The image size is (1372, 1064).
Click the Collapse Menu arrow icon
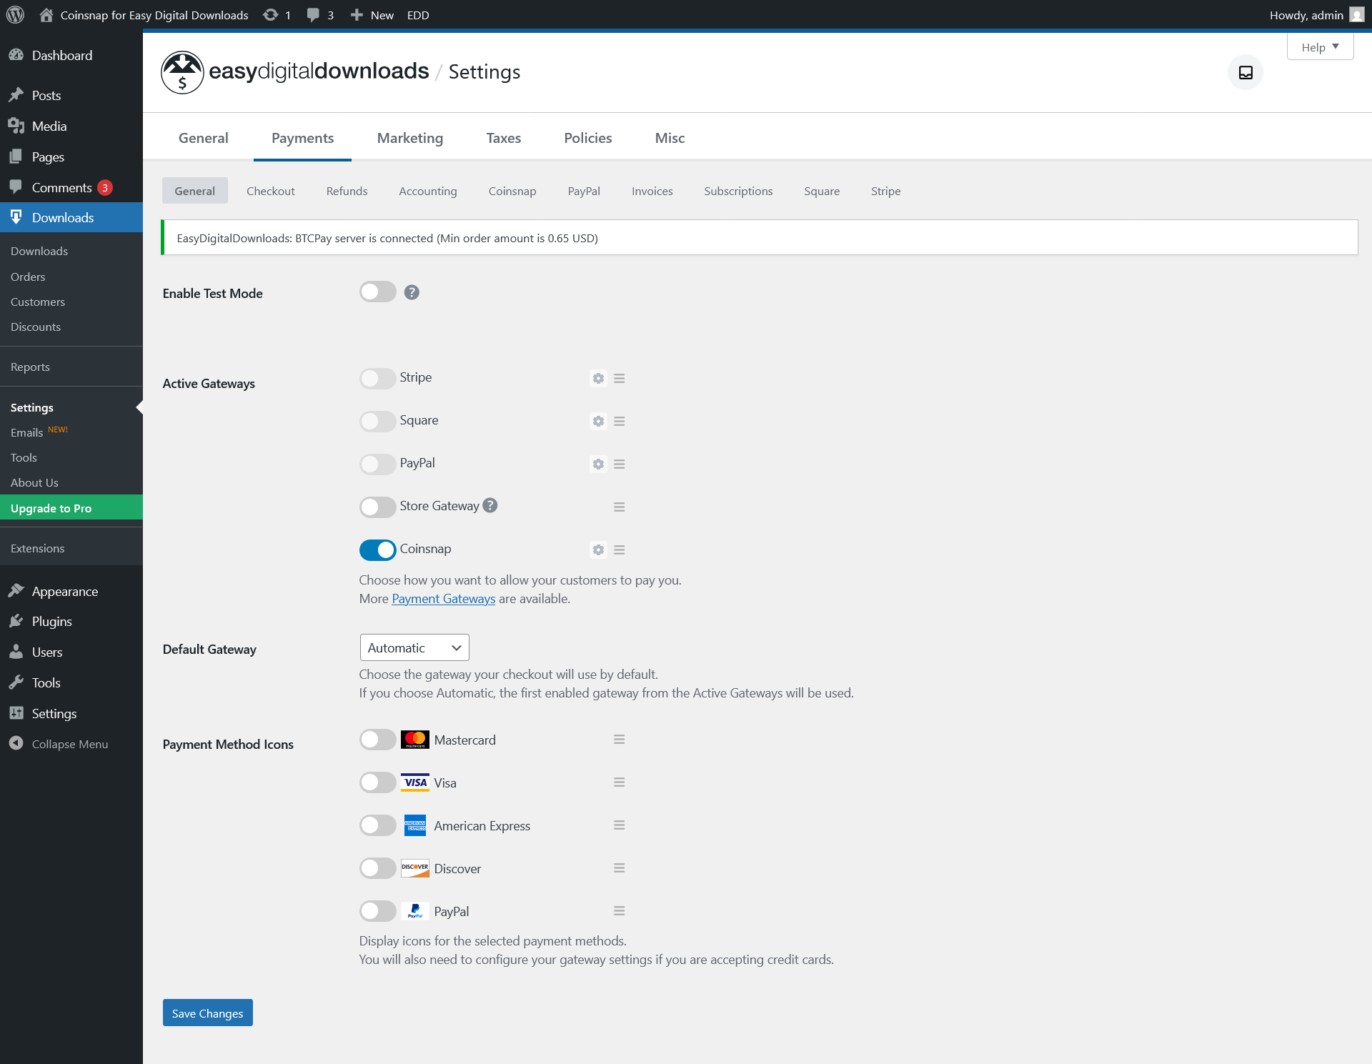(16, 743)
